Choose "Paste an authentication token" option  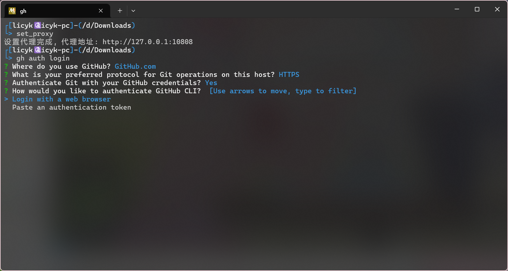[71, 108]
